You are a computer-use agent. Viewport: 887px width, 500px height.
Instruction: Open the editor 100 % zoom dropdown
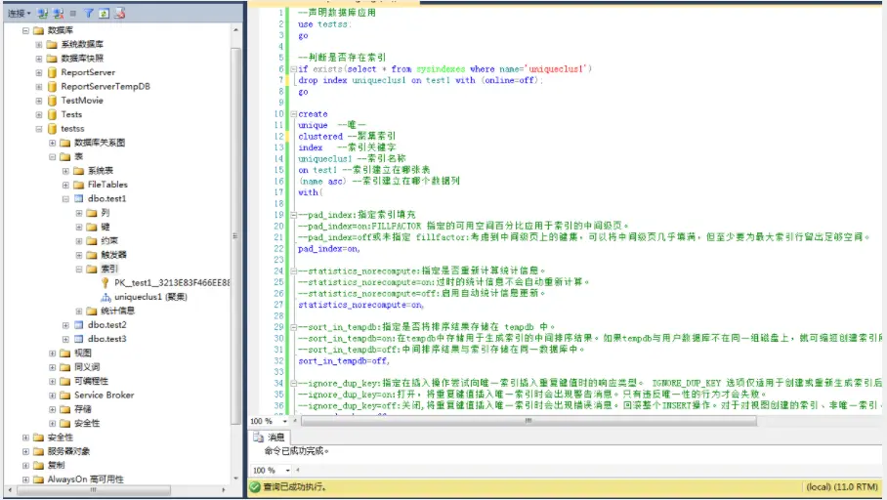point(284,421)
